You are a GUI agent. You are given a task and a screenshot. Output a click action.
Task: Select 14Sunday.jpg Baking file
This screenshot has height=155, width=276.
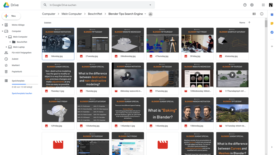coord(163,114)
